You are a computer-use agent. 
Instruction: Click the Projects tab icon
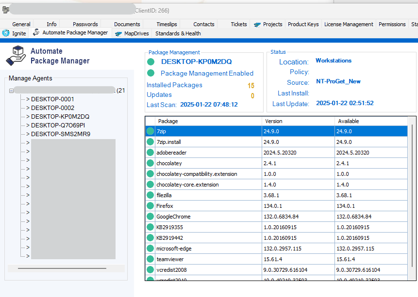(x=257, y=24)
